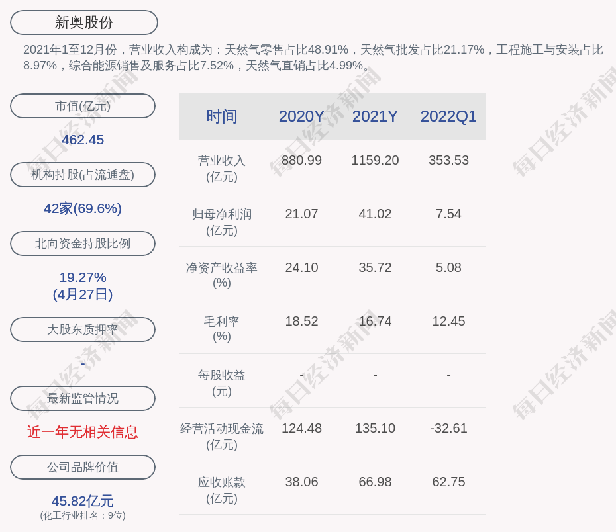
Task: Click the 新奥股份 company name button
Action: click(x=84, y=22)
